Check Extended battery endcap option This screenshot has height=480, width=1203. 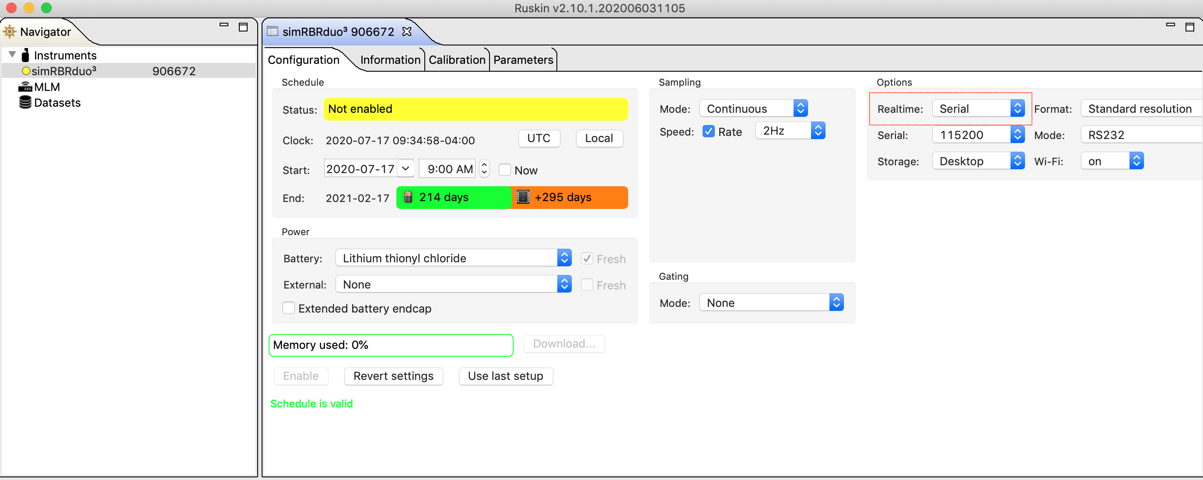tap(289, 308)
